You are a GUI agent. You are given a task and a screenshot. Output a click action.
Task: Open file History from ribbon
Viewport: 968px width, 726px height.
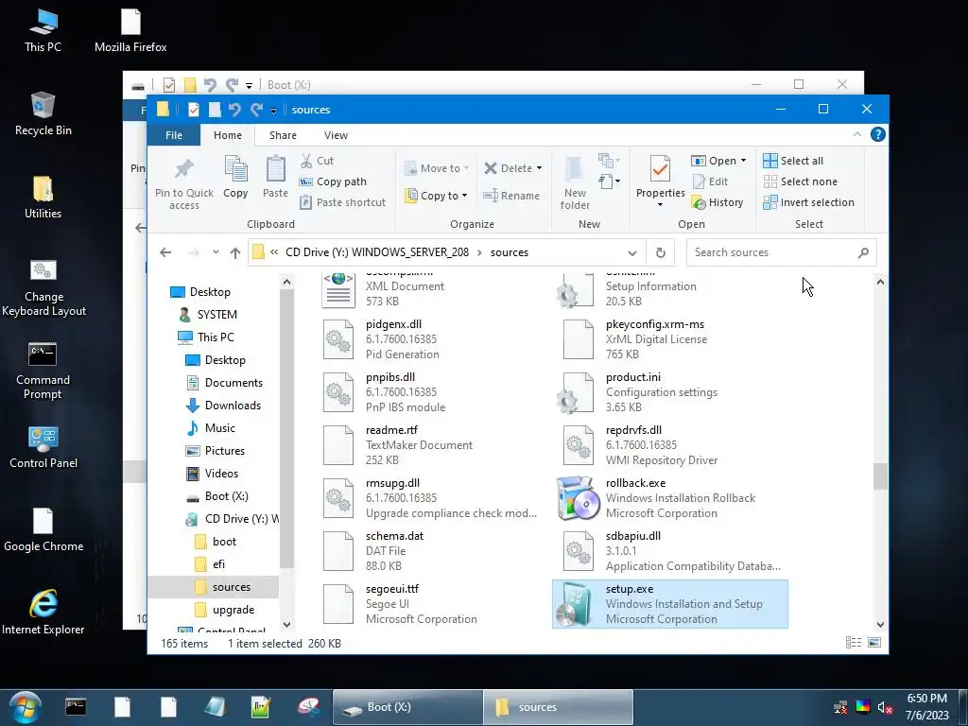click(717, 202)
